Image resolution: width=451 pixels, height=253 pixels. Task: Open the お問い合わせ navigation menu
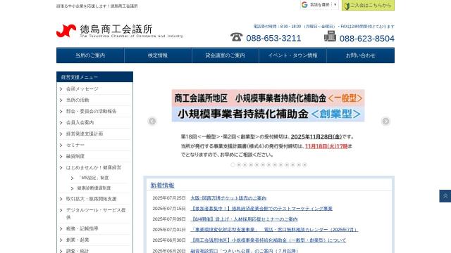[x=361, y=56]
